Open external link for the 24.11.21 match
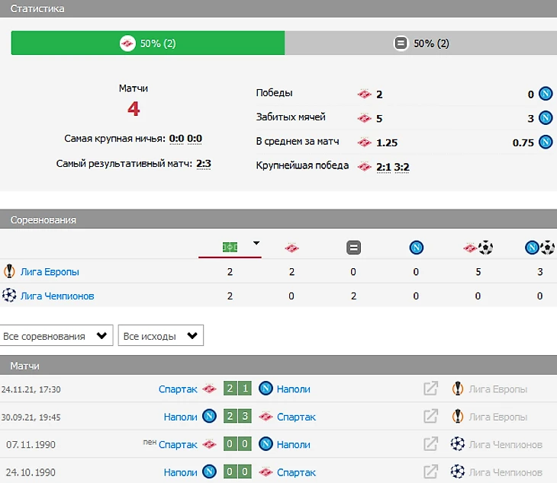The image size is (557, 483). pos(430,389)
